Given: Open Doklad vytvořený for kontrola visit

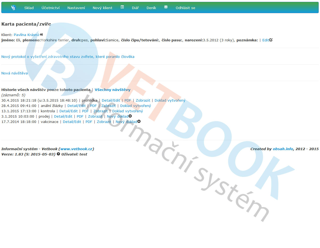Looking at the screenshot, I should pos(127,111).
